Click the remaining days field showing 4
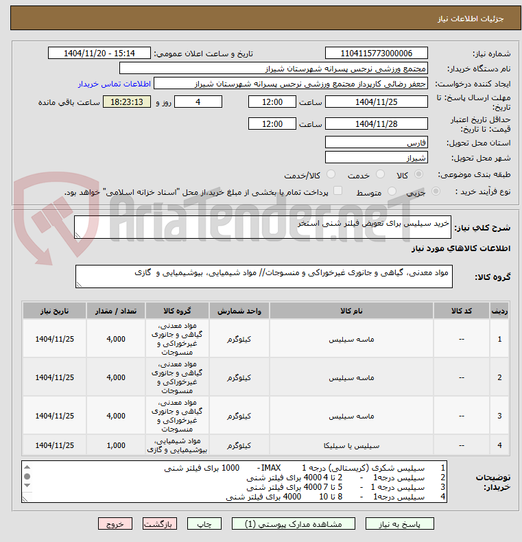Viewport: 522px width, 542px height. tap(198, 102)
